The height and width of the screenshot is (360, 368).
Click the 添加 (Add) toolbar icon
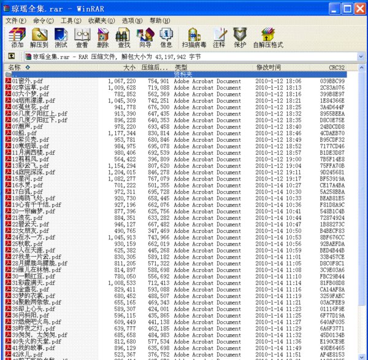[x=17, y=37]
